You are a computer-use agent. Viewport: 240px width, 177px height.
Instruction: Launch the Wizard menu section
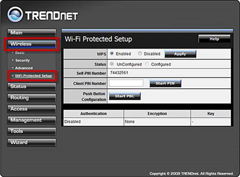(x=32, y=142)
